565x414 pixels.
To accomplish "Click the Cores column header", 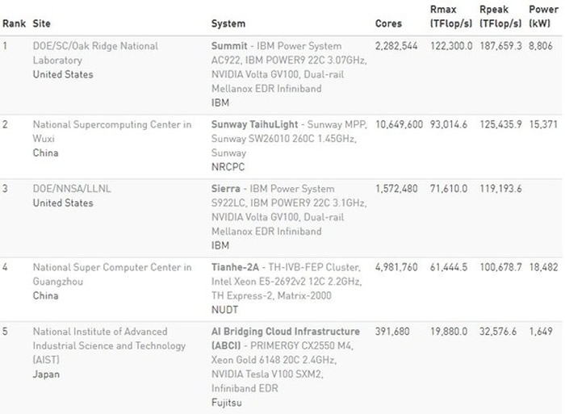I will tap(388, 23).
